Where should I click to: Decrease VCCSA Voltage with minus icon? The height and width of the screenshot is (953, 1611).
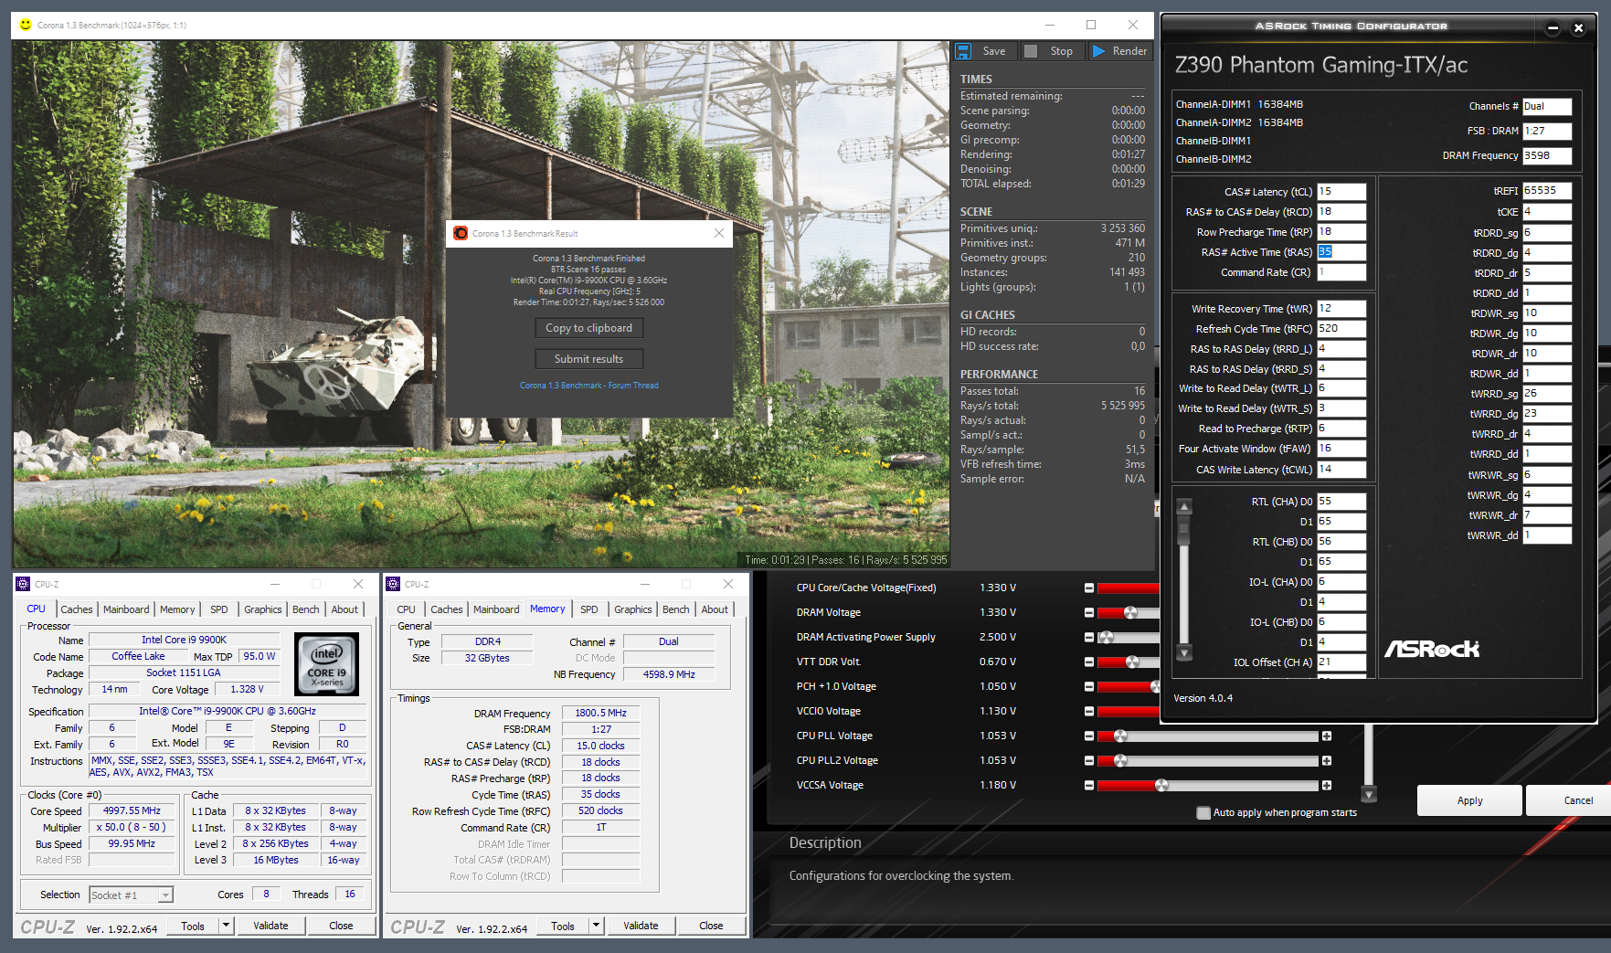1089,785
